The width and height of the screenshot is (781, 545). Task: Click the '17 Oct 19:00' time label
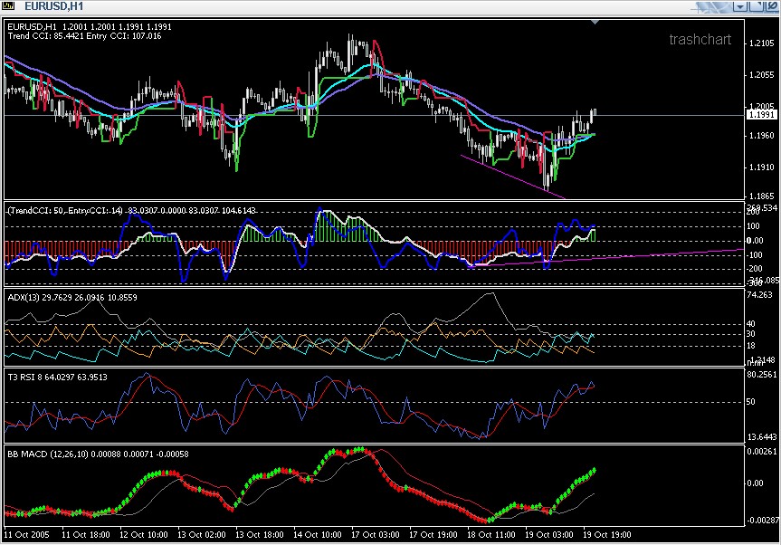click(433, 535)
